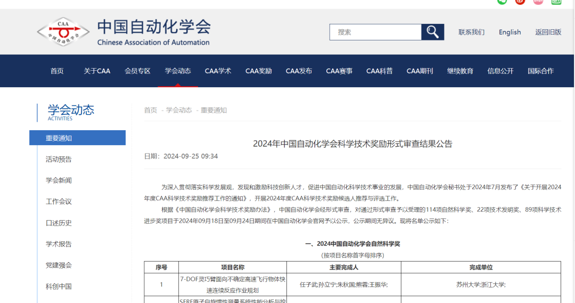Click the 学会动态 breadcrumb link
This screenshot has height=303, width=575.
[x=178, y=110]
